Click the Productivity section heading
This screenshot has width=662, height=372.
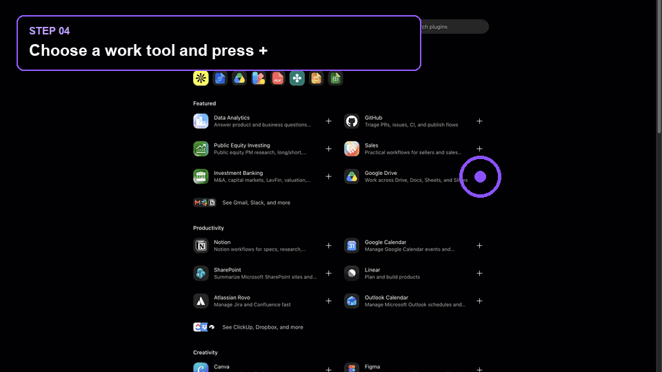tap(208, 228)
